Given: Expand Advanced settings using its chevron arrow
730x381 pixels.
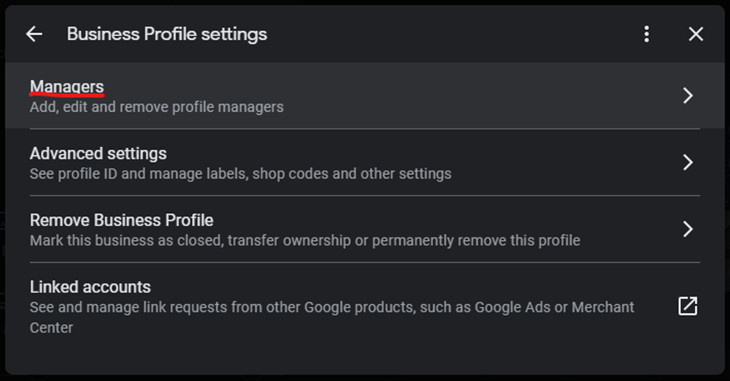Looking at the screenshot, I should coord(688,162).
